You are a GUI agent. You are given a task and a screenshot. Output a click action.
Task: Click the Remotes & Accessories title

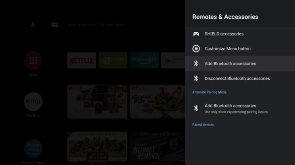tap(225, 17)
